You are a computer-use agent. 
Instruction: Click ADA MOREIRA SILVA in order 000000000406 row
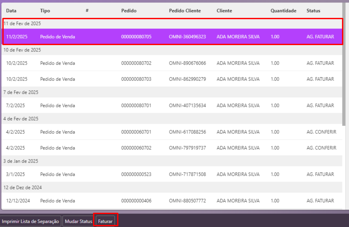(x=238, y=201)
